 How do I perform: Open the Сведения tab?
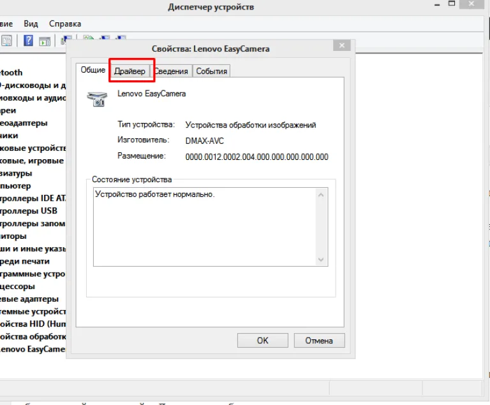tap(171, 71)
